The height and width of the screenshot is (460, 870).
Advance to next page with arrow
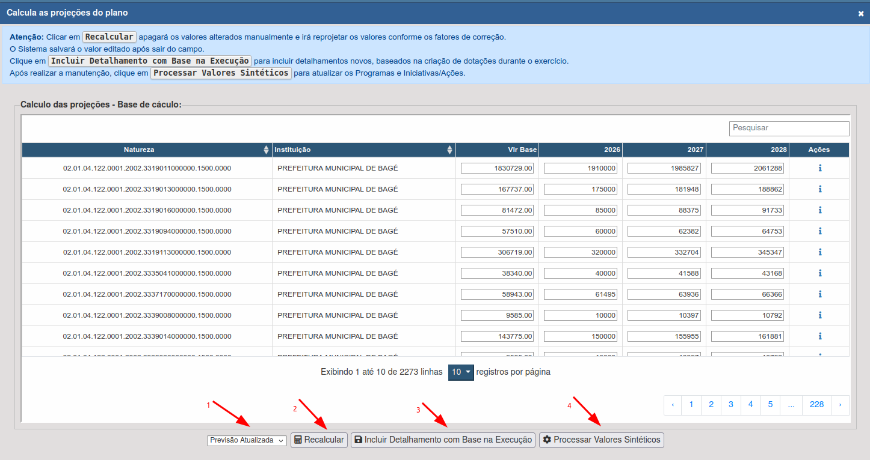tap(840, 405)
